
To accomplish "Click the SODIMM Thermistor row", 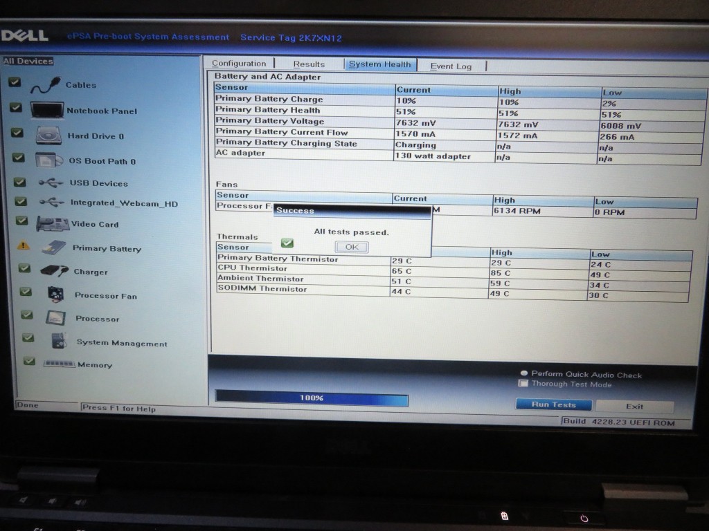I will pos(453,292).
